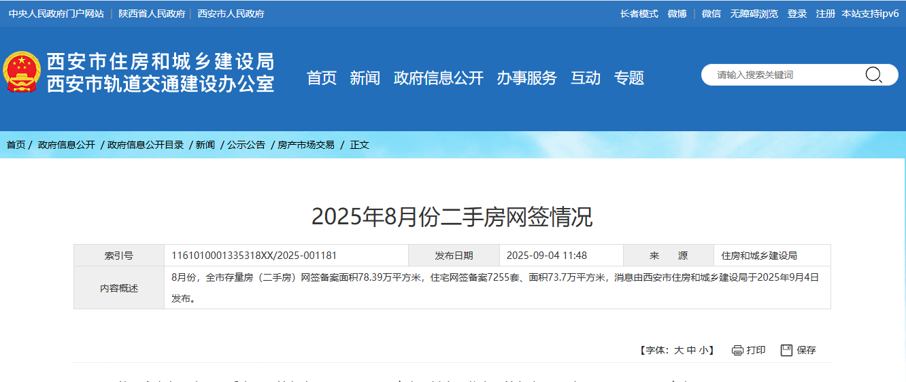Click the 登录 login link
Viewport: 906px width, 382px height.
click(x=797, y=14)
